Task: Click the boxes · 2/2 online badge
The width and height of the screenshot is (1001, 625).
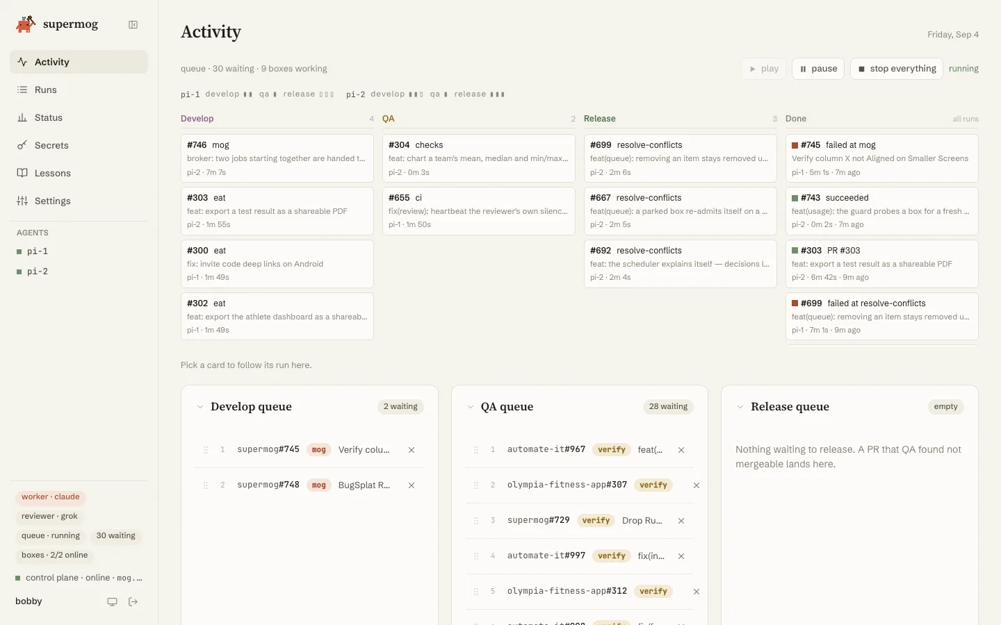Action: point(54,556)
